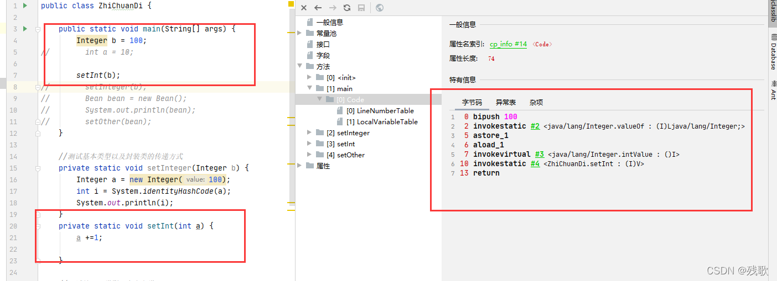Select the 方法 tree label
This screenshot has height=281, width=777.
(x=323, y=66)
